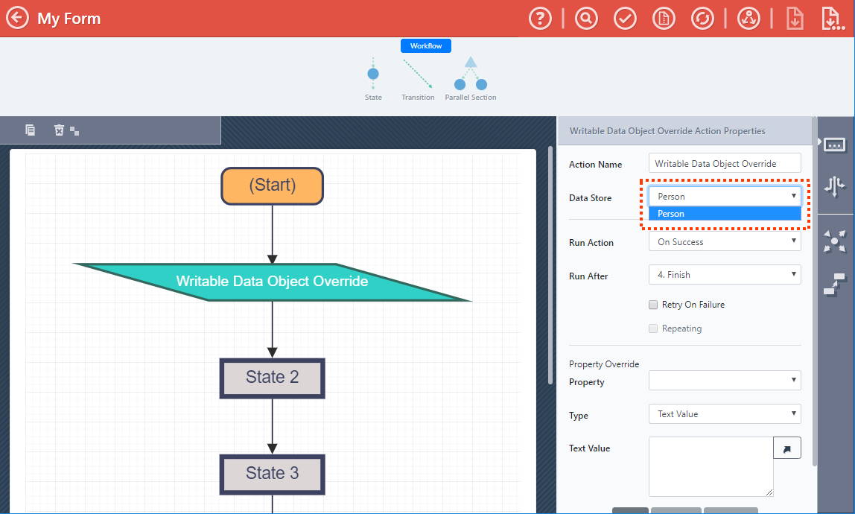Image resolution: width=855 pixels, height=514 pixels.
Task: Select the (Start) node on canvas
Action: tap(272, 185)
